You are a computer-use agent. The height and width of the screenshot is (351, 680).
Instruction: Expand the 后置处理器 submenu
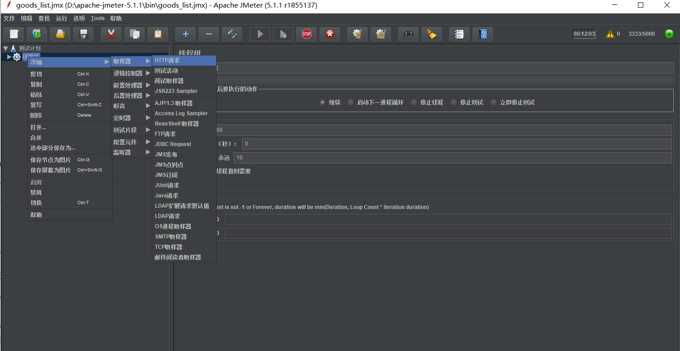132,96
